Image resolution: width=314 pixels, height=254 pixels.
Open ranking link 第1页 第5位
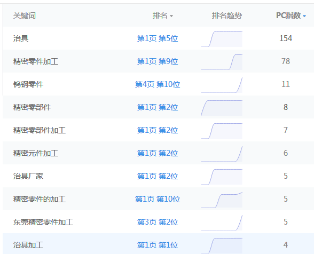(158, 38)
